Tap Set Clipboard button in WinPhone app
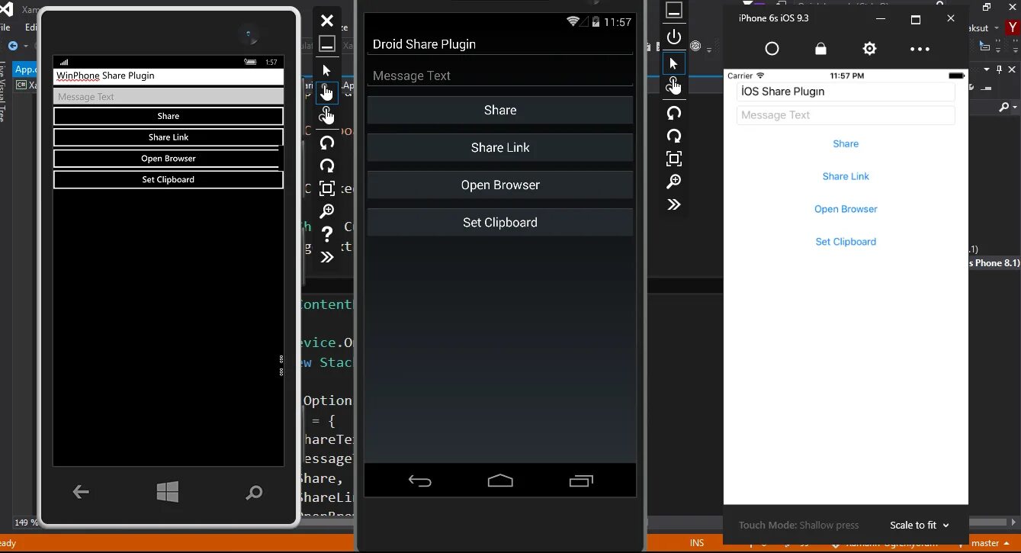 point(169,179)
